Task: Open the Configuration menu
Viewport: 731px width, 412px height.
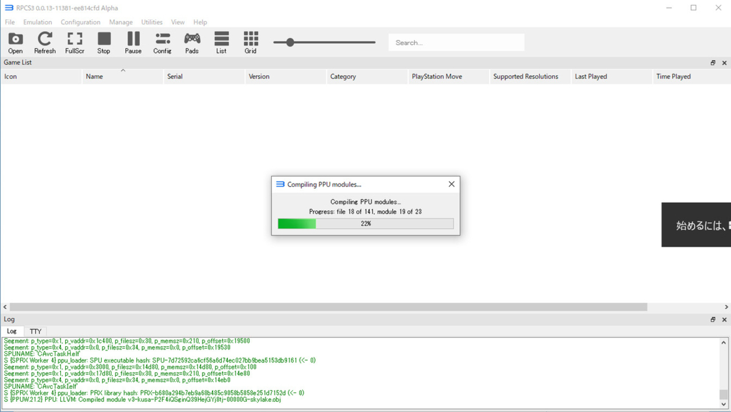Action: click(x=80, y=22)
